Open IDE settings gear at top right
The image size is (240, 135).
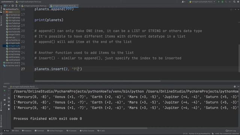coord(238,1)
